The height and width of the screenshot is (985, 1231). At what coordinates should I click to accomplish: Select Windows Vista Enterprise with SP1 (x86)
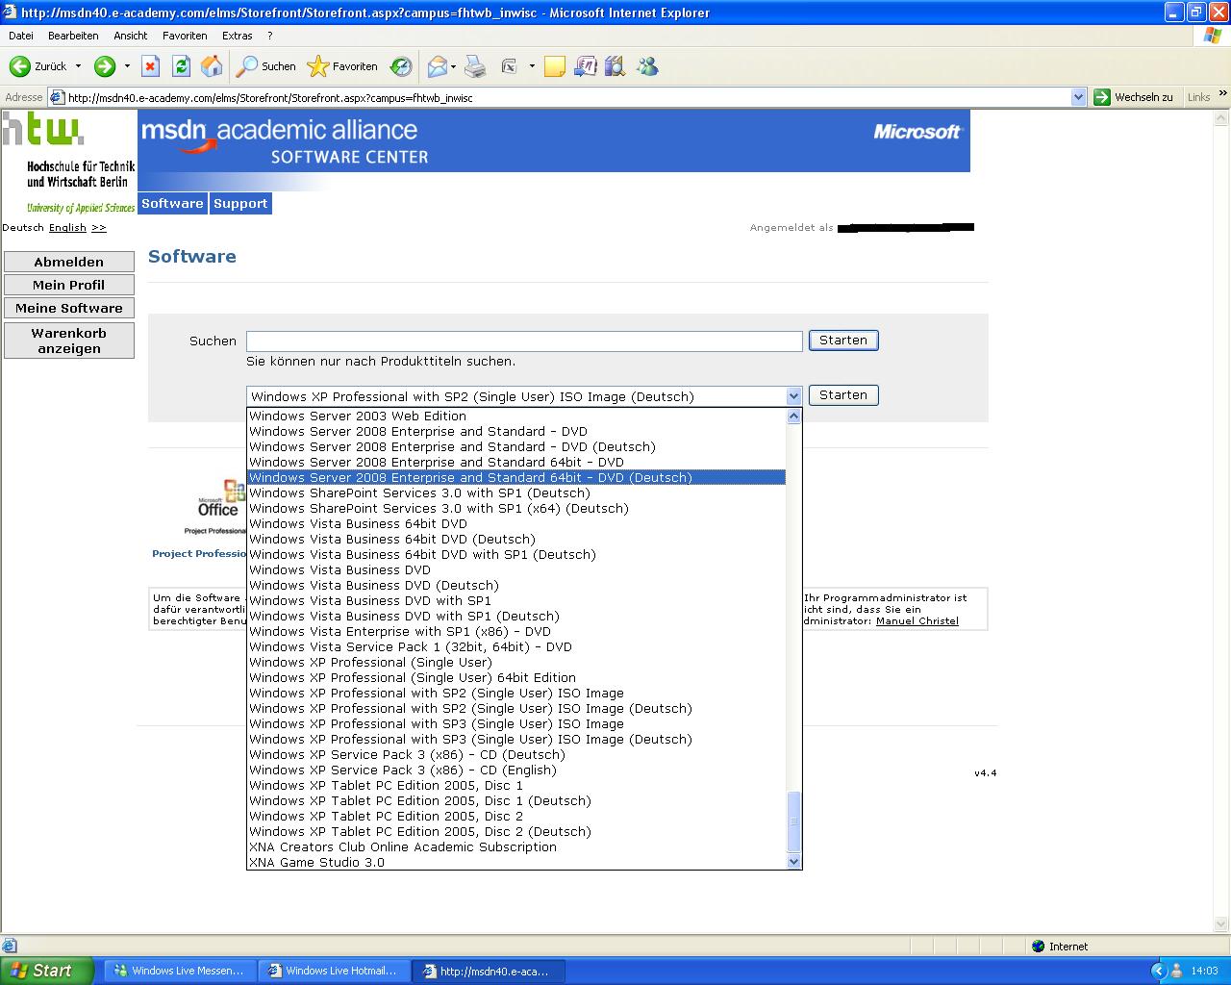[x=516, y=632]
